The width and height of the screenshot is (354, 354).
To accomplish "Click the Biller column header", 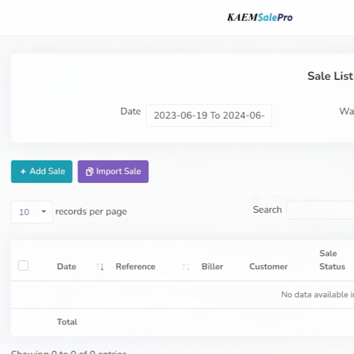I will coord(212,267).
